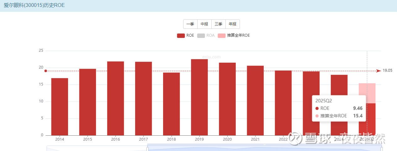Click the 2021 x-axis label

[x=255, y=139]
